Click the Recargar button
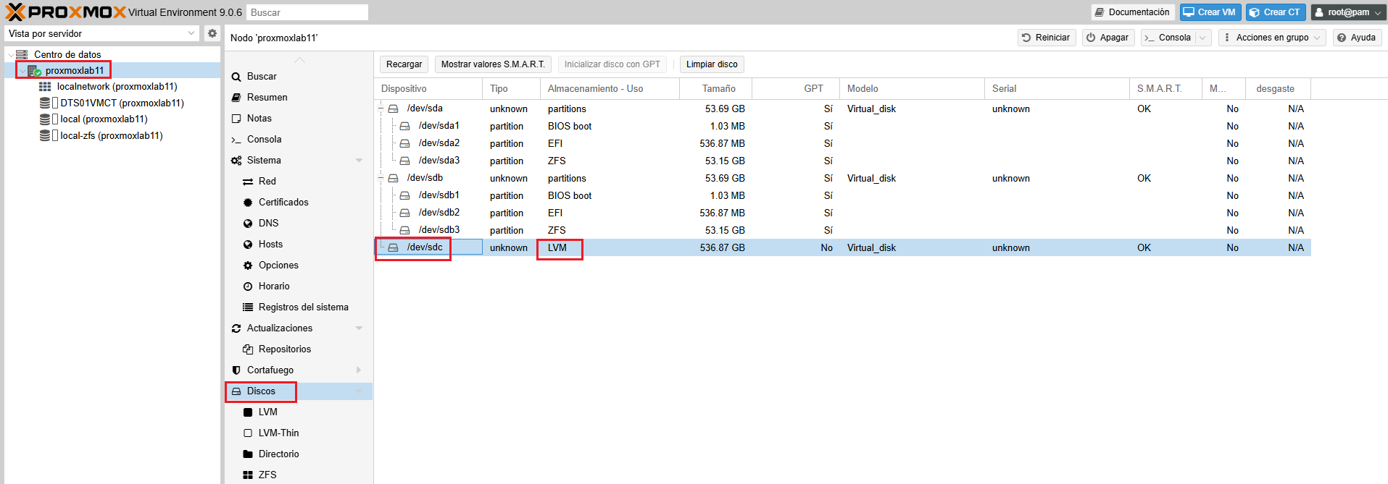The image size is (1388, 484). (x=404, y=64)
